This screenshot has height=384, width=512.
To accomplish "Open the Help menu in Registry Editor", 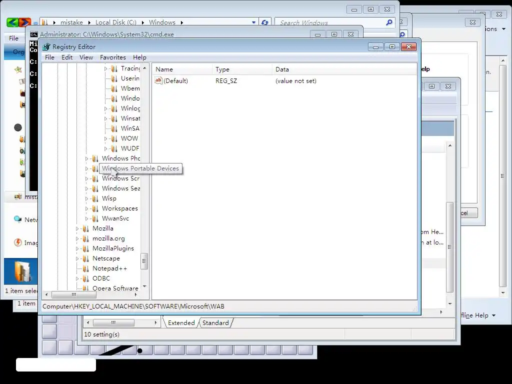I will click(139, 57).
